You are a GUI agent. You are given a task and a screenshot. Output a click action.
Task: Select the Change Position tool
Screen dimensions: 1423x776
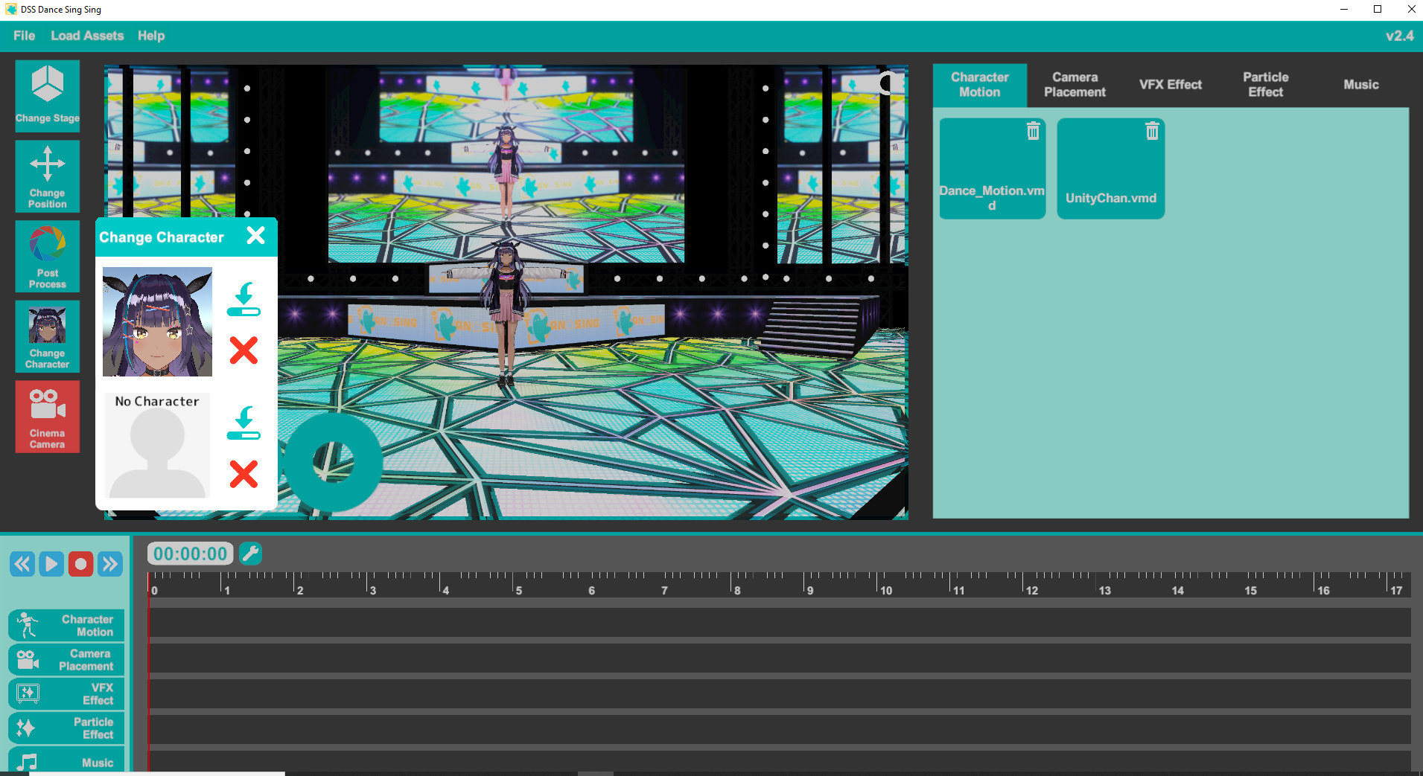tap(47, 176)
